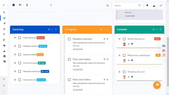This screenshot has width=169, height=95.
Task: Open comment icon on Nulla vitae purus card
Action: [x=132, y=44]
